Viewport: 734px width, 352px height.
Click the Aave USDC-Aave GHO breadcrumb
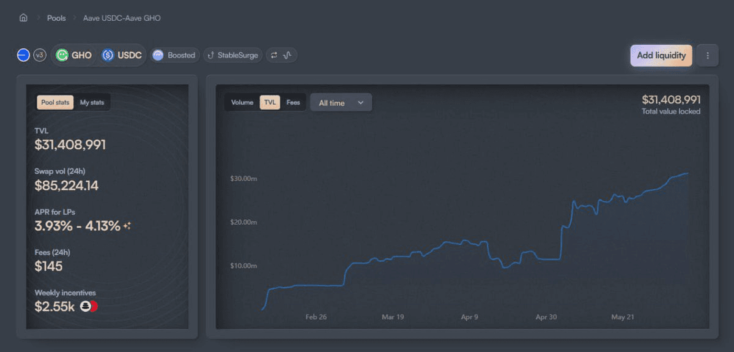pos(122,18)
